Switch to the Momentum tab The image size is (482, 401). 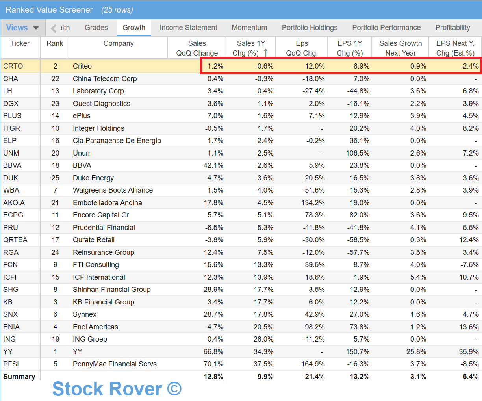(249, 28)
